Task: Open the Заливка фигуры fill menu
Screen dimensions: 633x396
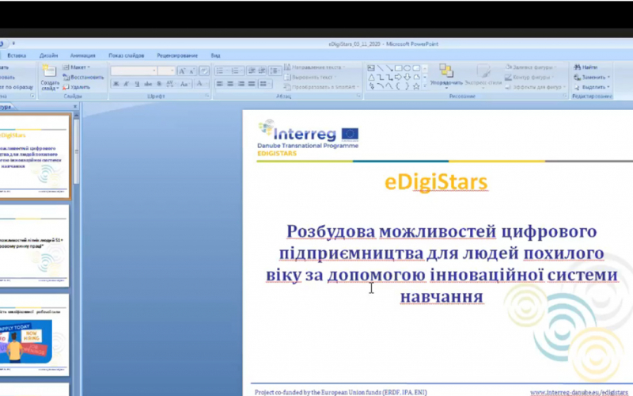Action: 530,67
